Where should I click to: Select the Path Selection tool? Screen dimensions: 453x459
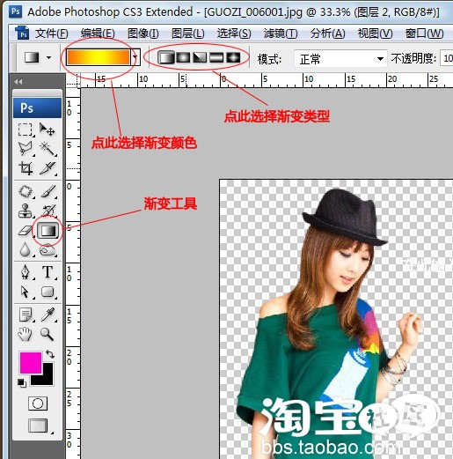(26, 292)
